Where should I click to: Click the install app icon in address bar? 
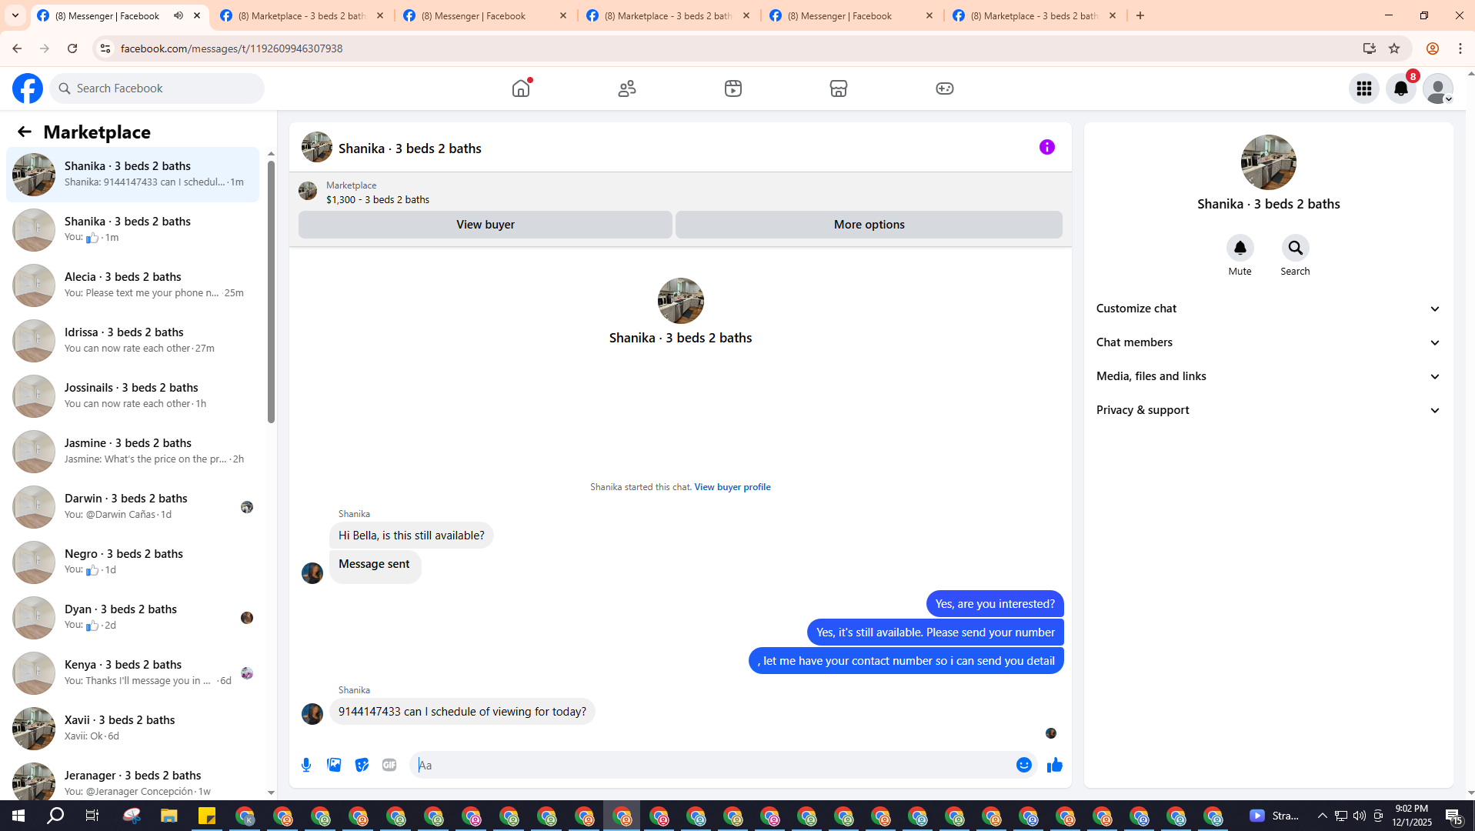[x=1370, y=48]
